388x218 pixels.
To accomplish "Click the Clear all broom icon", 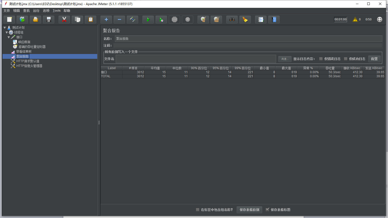I will [x=216, y=19].
